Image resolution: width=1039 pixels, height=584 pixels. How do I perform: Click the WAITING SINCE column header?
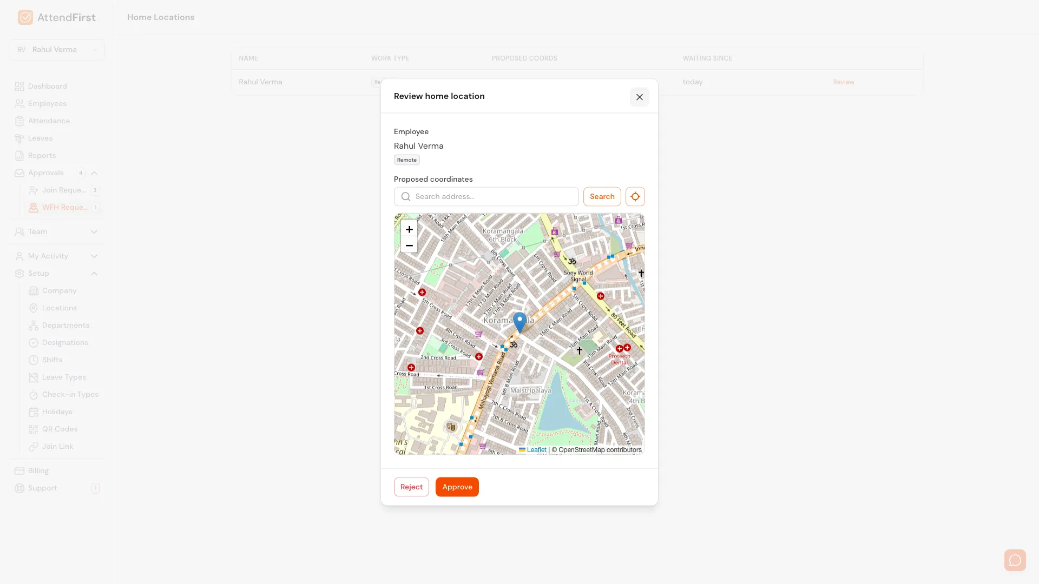[707, 58]
